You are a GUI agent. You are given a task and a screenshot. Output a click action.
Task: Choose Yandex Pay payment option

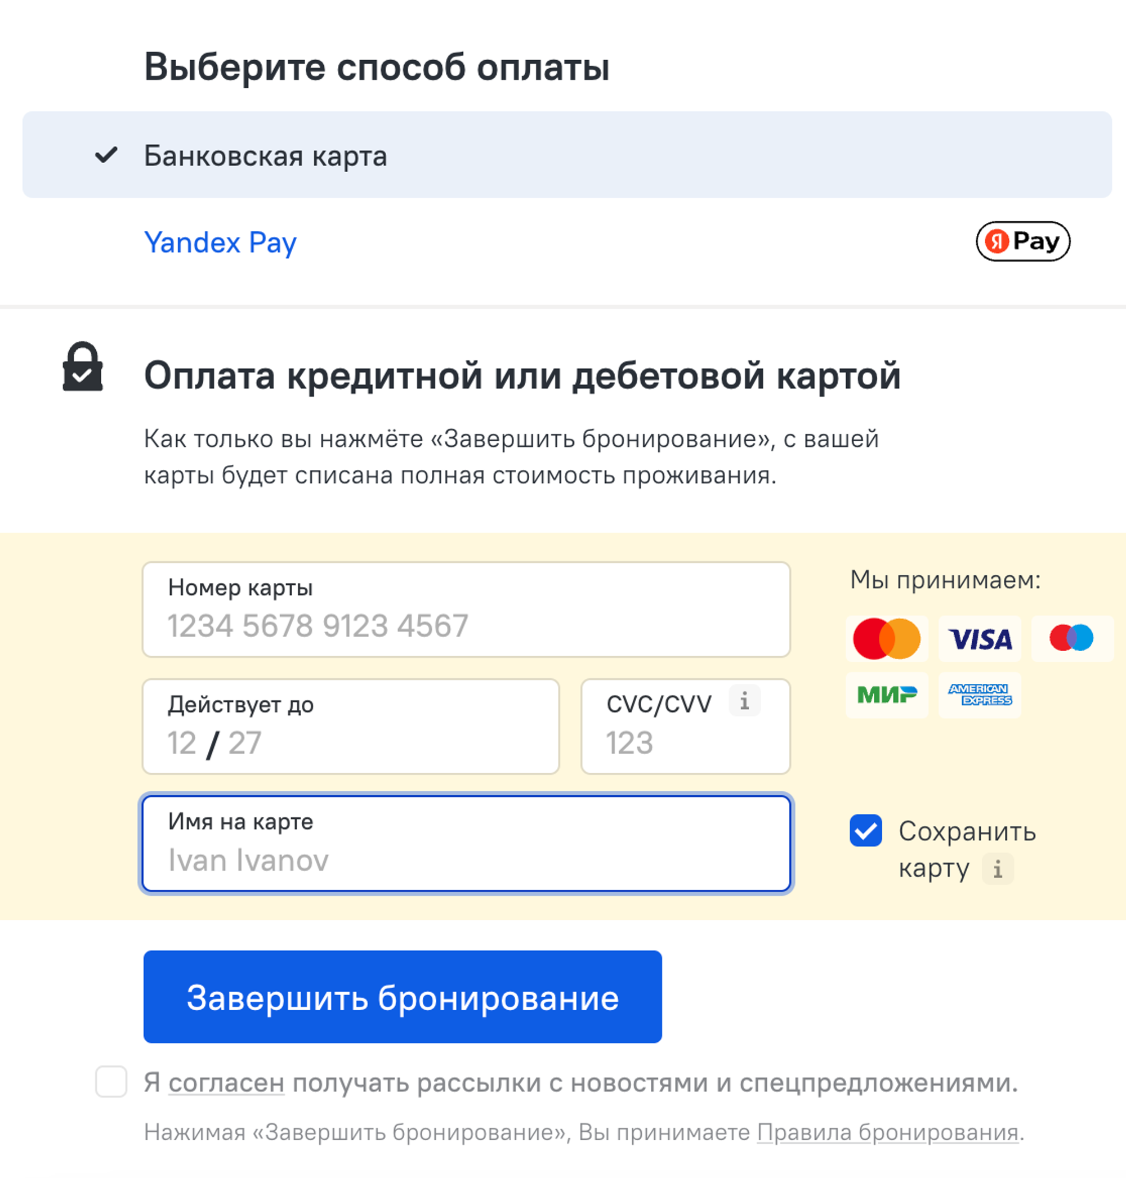click(x=220, y=243)
